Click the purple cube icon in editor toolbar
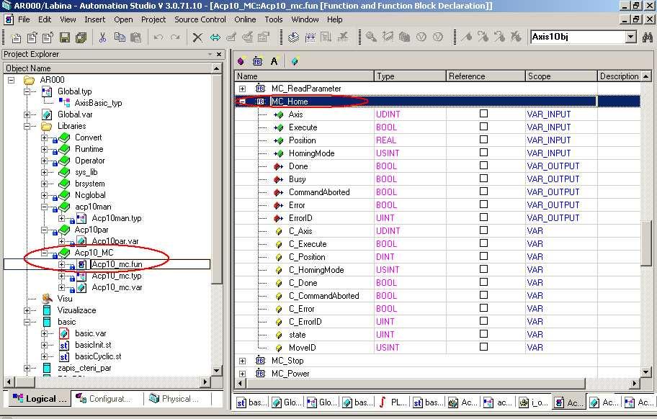This screenshot has height=419, width=657. click(x=241, y=61)
